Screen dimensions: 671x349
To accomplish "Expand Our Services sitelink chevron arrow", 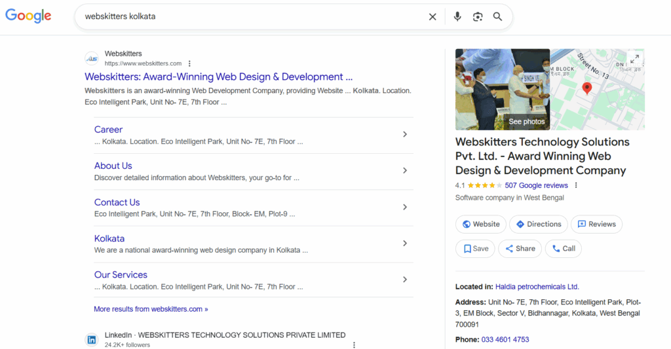I will coord(405,280).
